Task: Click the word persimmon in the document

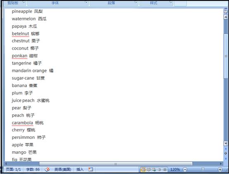Action: coord(23,138)
